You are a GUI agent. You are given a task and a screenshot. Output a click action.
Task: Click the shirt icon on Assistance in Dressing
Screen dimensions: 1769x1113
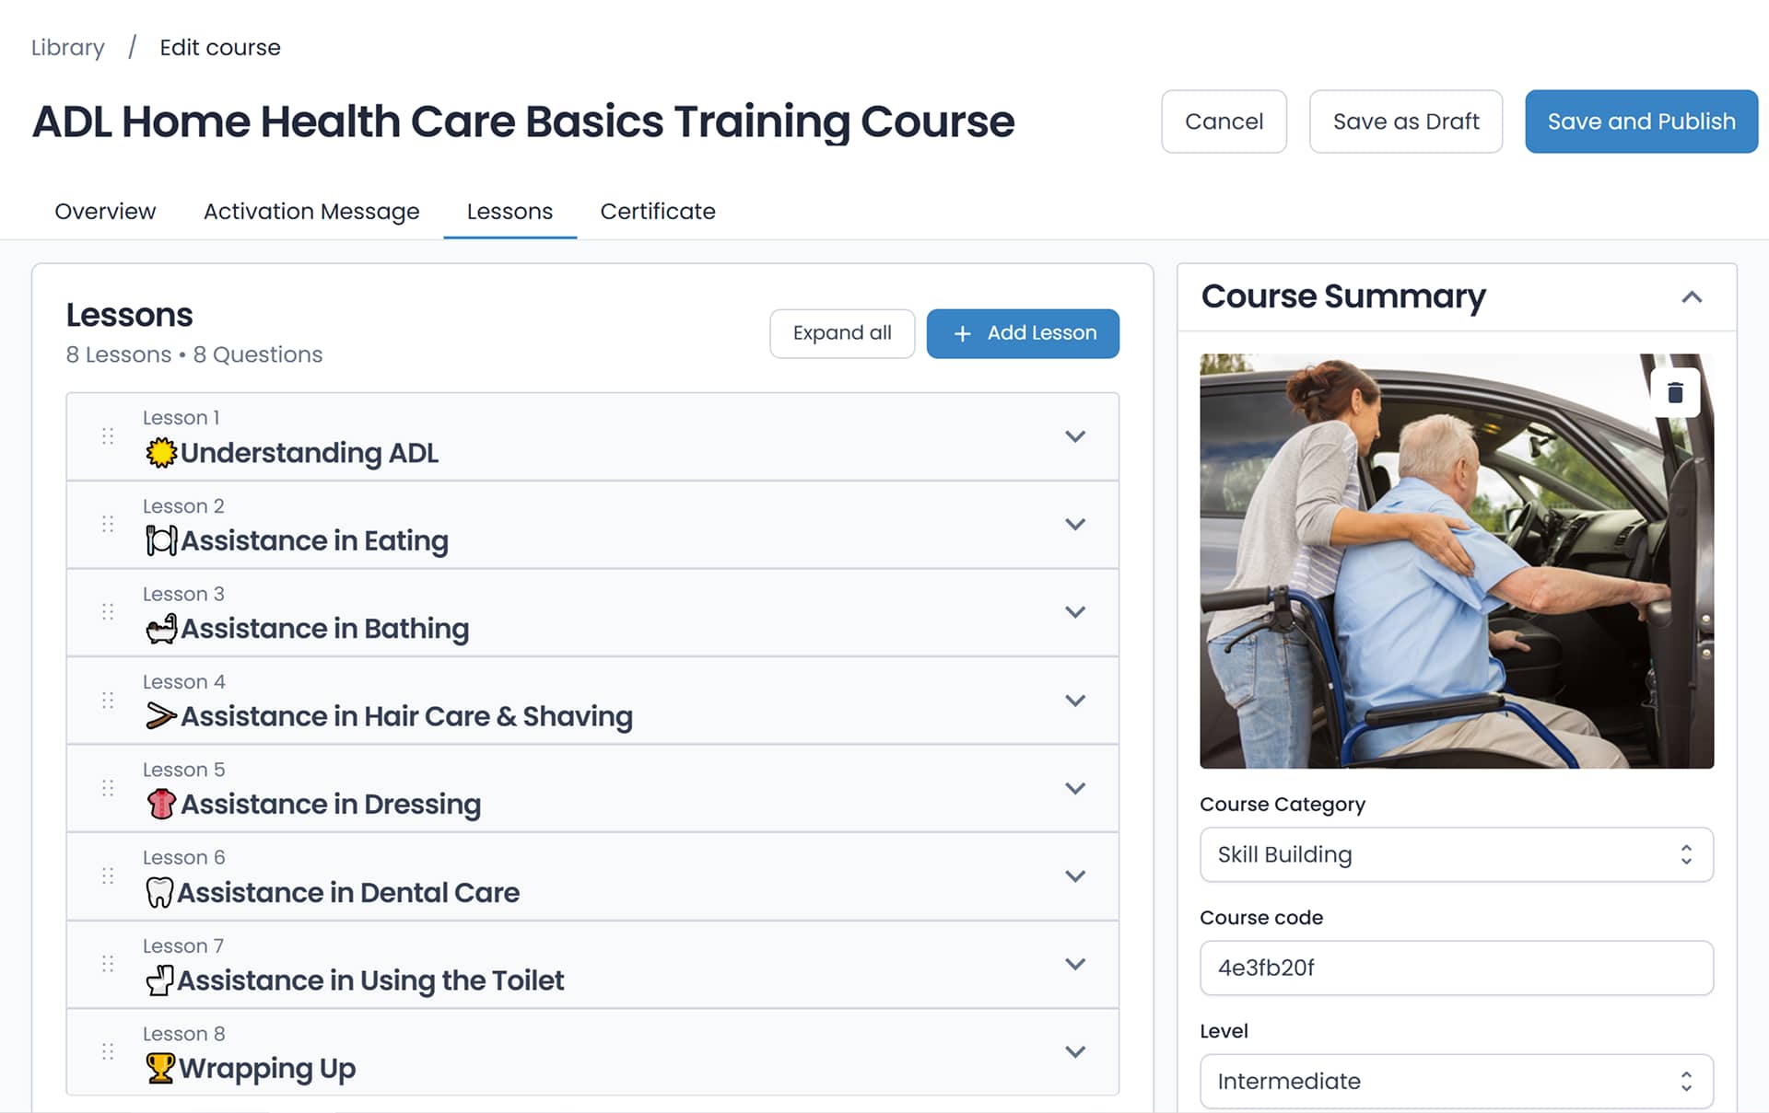(161, 804)
